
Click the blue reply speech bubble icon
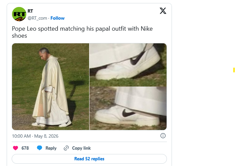click(40, 148)
